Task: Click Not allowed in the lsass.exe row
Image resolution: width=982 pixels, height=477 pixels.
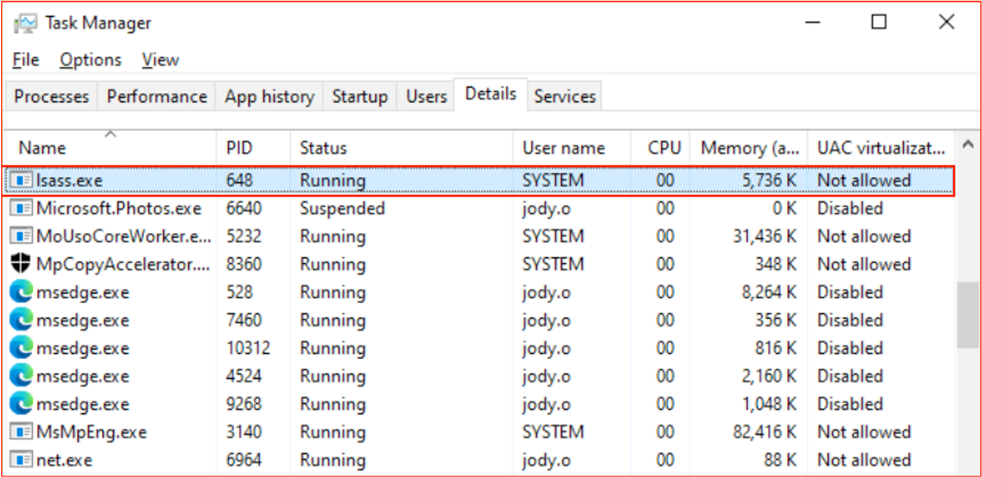Action: (864, 180)
